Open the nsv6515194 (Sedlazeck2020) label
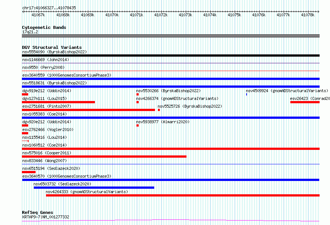 (51, 168)
